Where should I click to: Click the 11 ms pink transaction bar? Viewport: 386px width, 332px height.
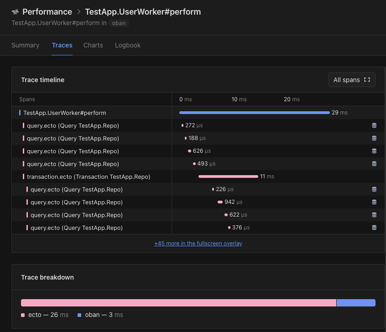pos(228,176)
